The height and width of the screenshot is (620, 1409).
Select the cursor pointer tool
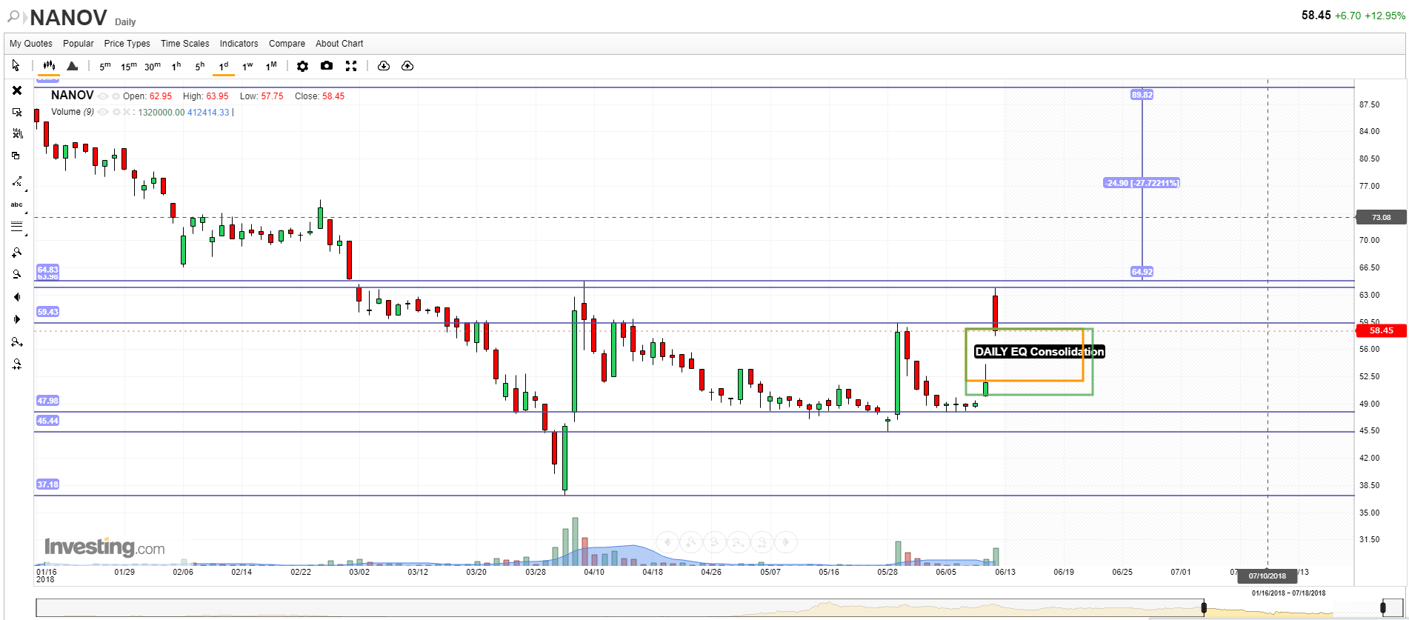coord(16,66)
